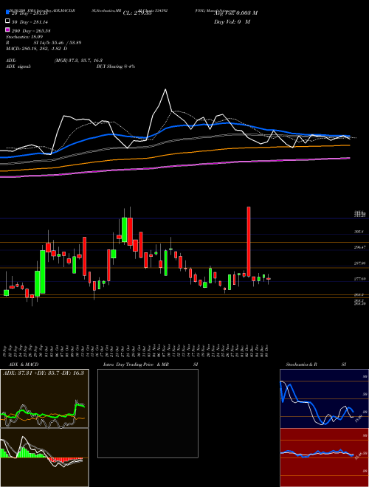Click the 'Stochastics: 18.09' reading
Viewport: 369px width, 487px height.
[x=24, y=37]
